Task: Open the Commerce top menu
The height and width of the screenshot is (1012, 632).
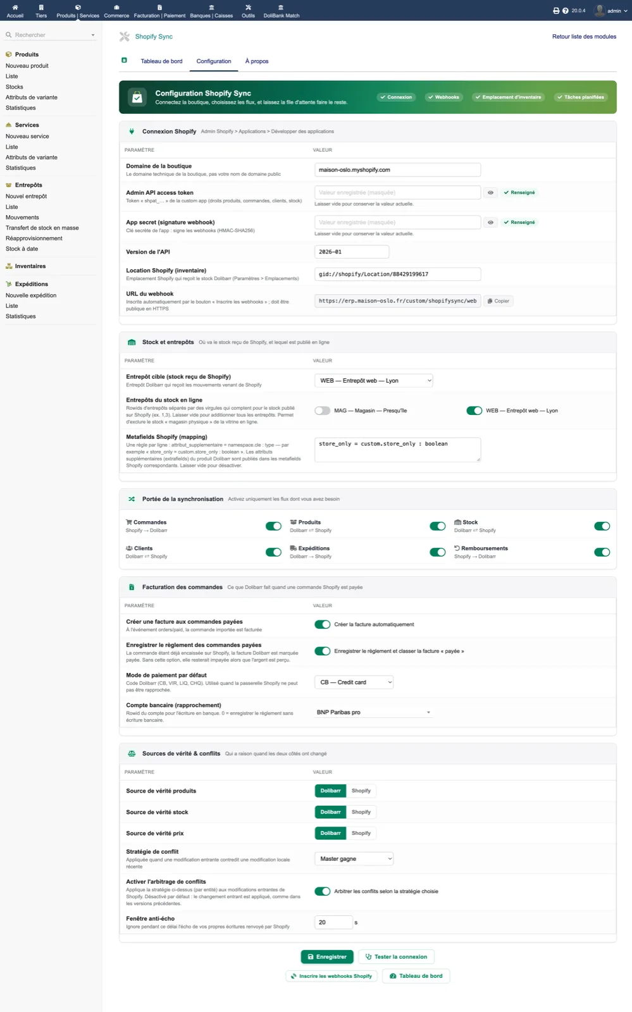Action: [x=116, y=11]
